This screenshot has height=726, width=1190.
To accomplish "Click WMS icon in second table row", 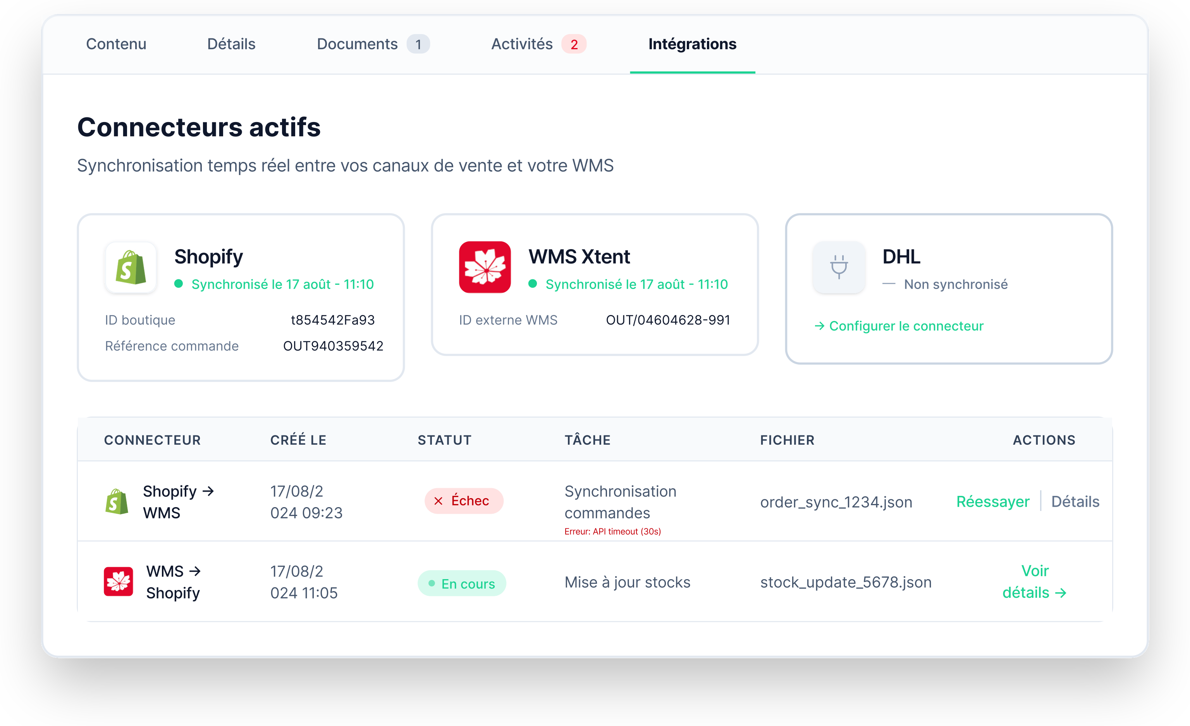I will point(118,581).
